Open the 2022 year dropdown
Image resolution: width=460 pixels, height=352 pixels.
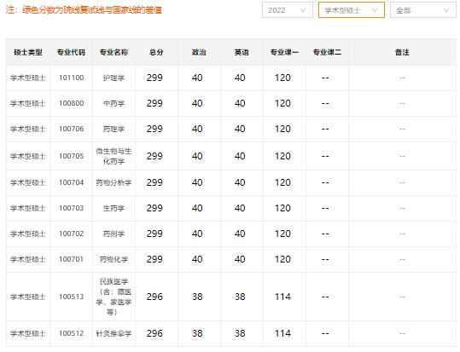point(288,10)
